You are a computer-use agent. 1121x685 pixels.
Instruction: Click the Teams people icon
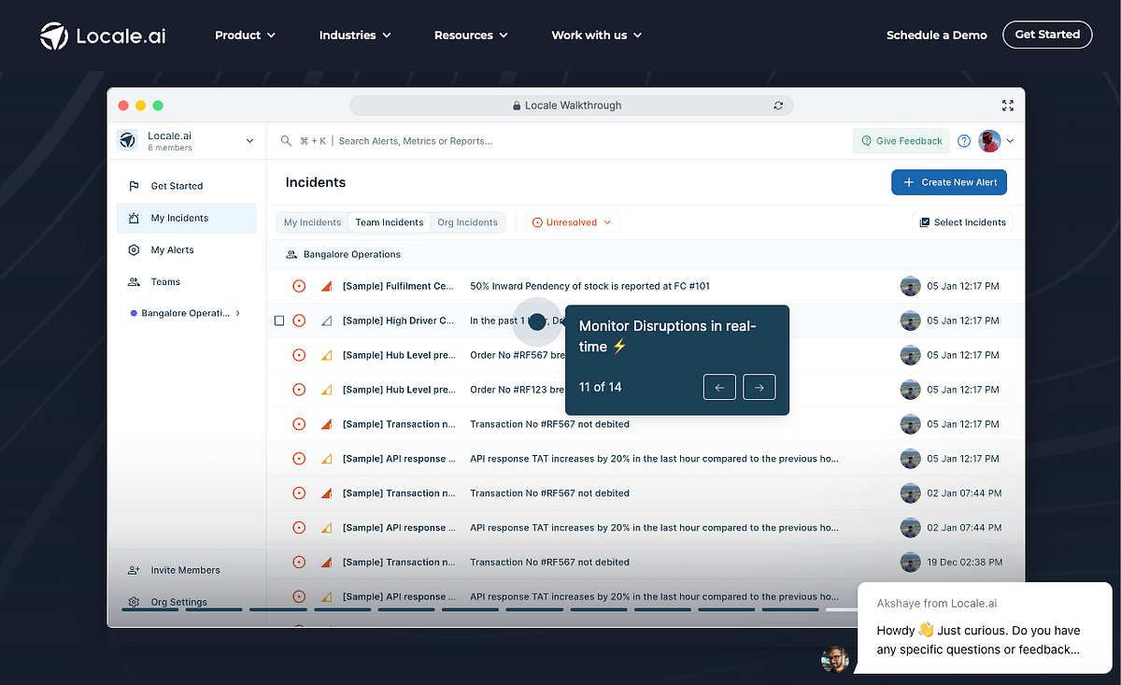pyautogui.click(x=134, y=281)
